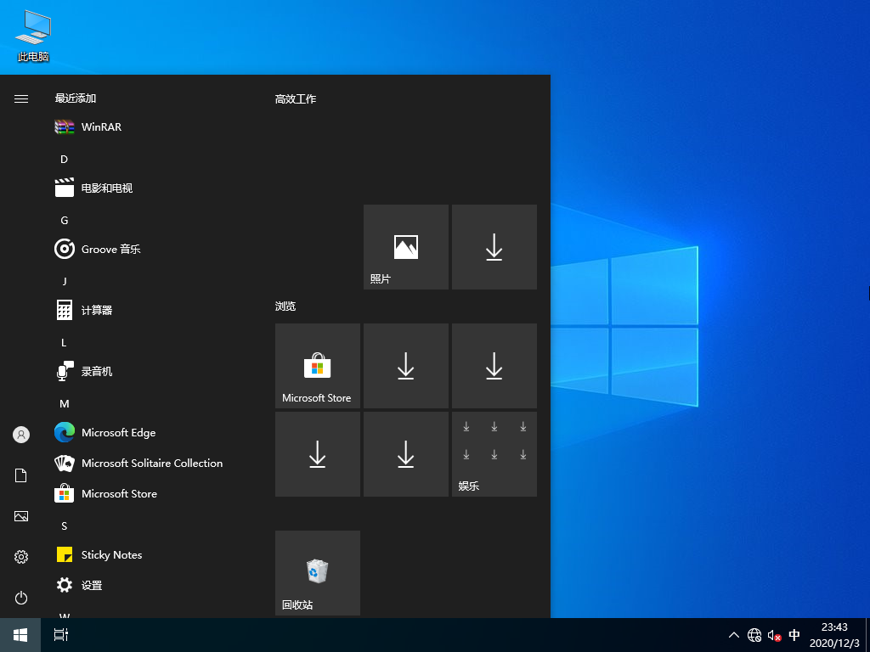Open 录音机 voice recorder
Image resolution: width=870 pixels, height=652 pixels.
pos(96,372)
